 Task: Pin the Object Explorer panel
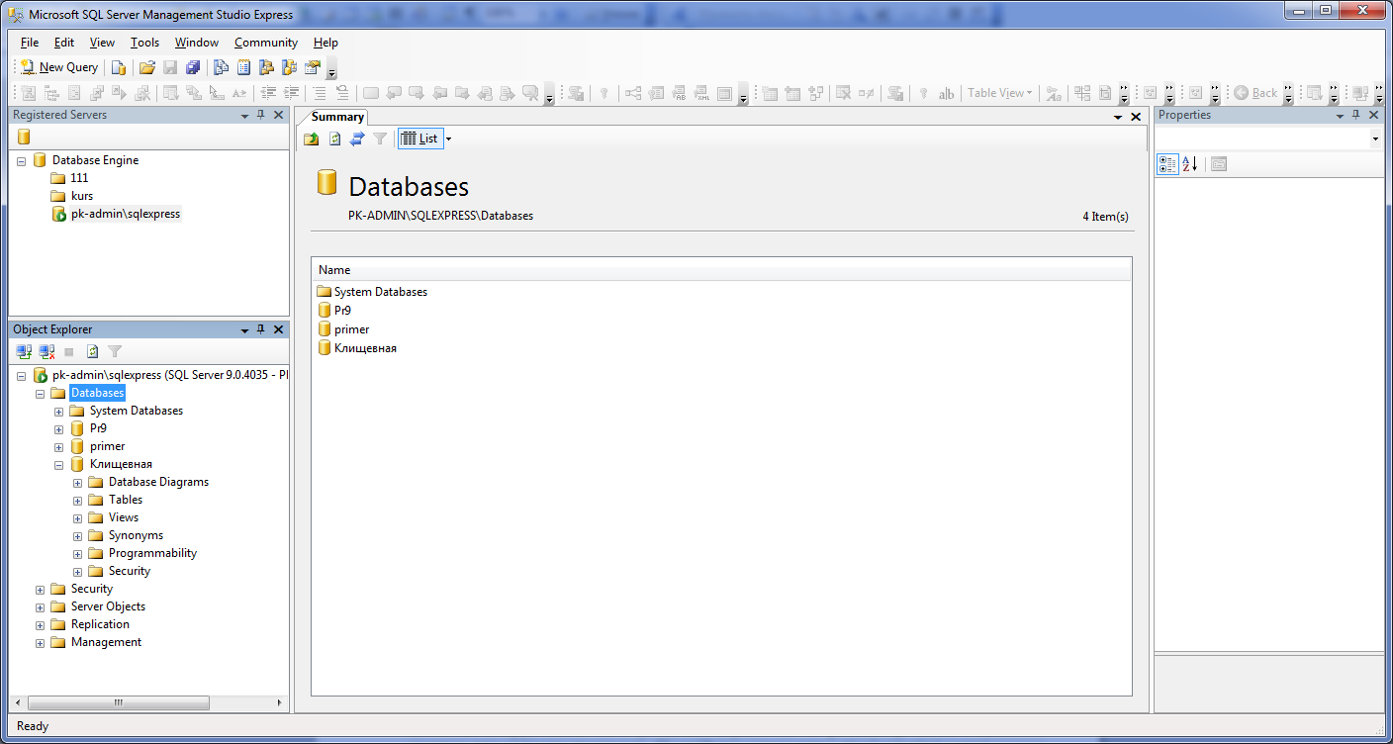click(261, 329)
